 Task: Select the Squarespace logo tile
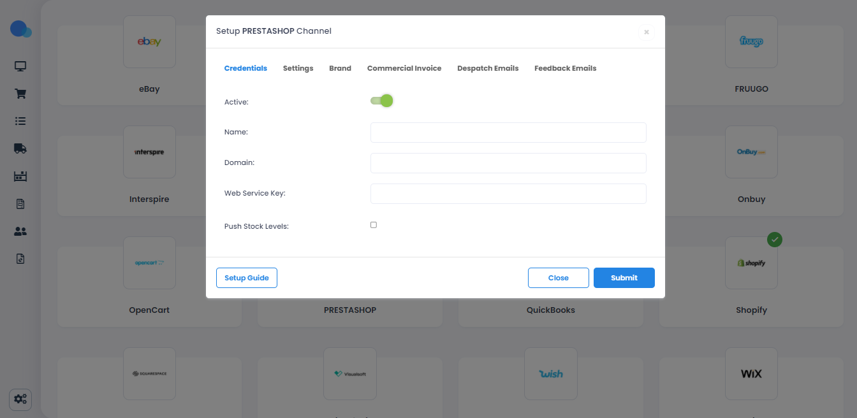[149, 373]
